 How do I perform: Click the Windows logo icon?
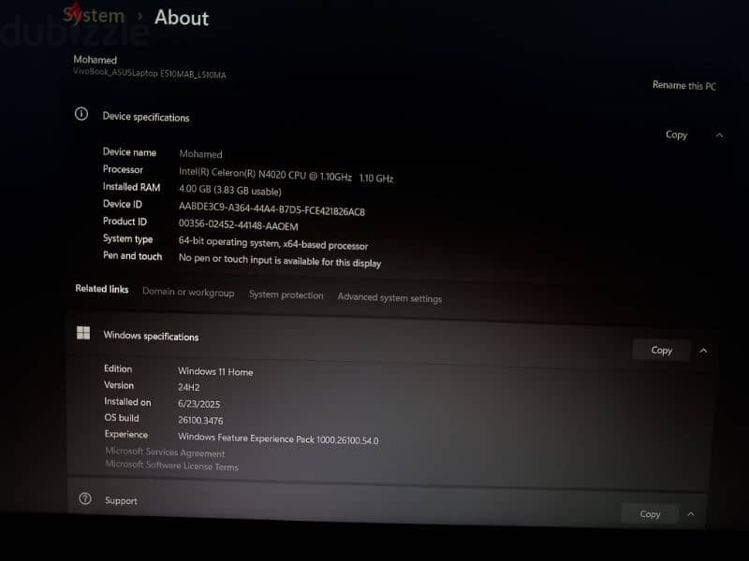point(83,333)
